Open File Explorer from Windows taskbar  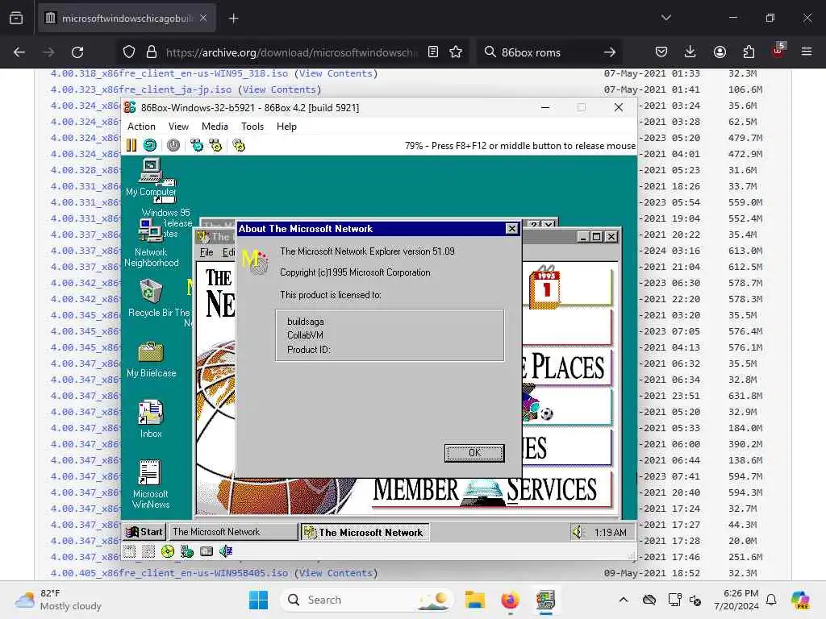[x=474, y=600]
